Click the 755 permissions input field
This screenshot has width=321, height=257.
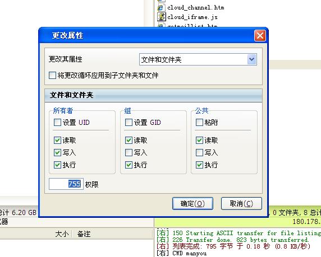point(66,184)
